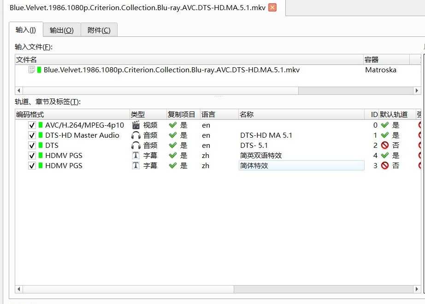425x304 pixels.
Task: Click default-track prohibited icon of track ID 3
Action: [385, 165]
